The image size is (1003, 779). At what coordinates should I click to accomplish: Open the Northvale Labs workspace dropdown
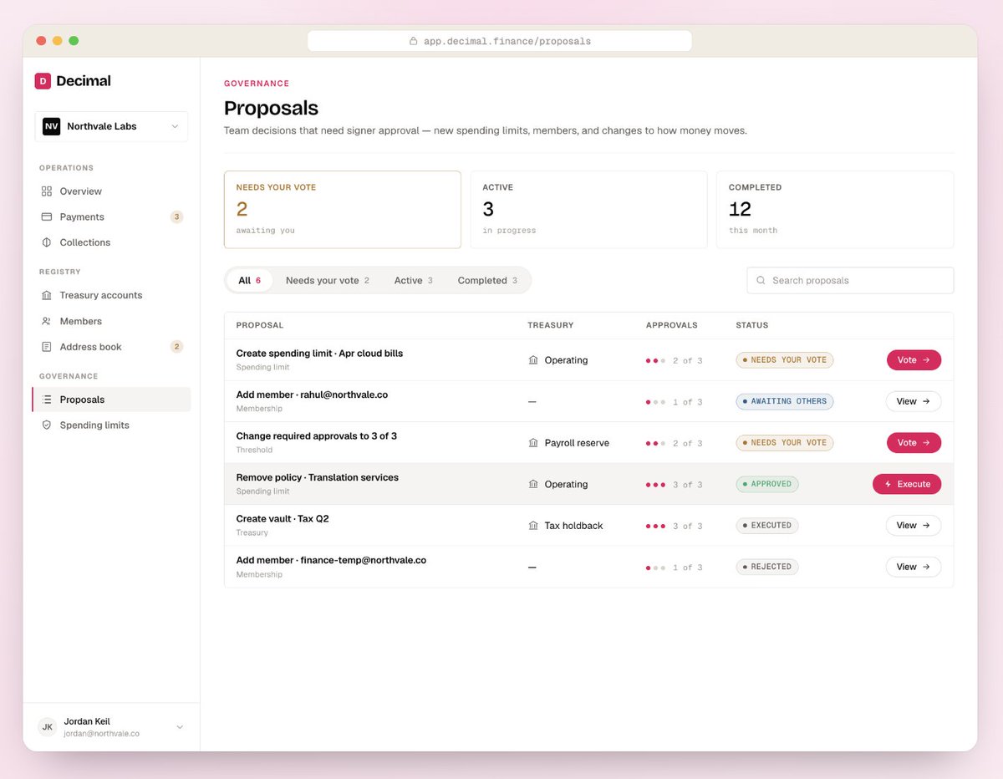(111, 126)
